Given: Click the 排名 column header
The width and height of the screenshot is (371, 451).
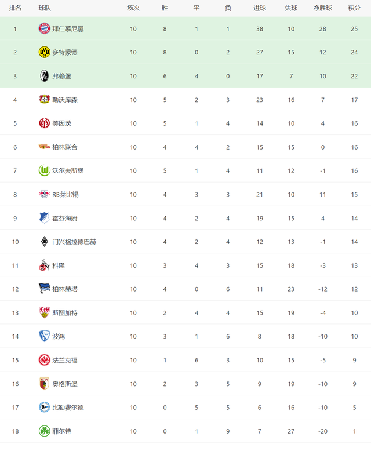Looking at the screenshot, I should point(15,8).
